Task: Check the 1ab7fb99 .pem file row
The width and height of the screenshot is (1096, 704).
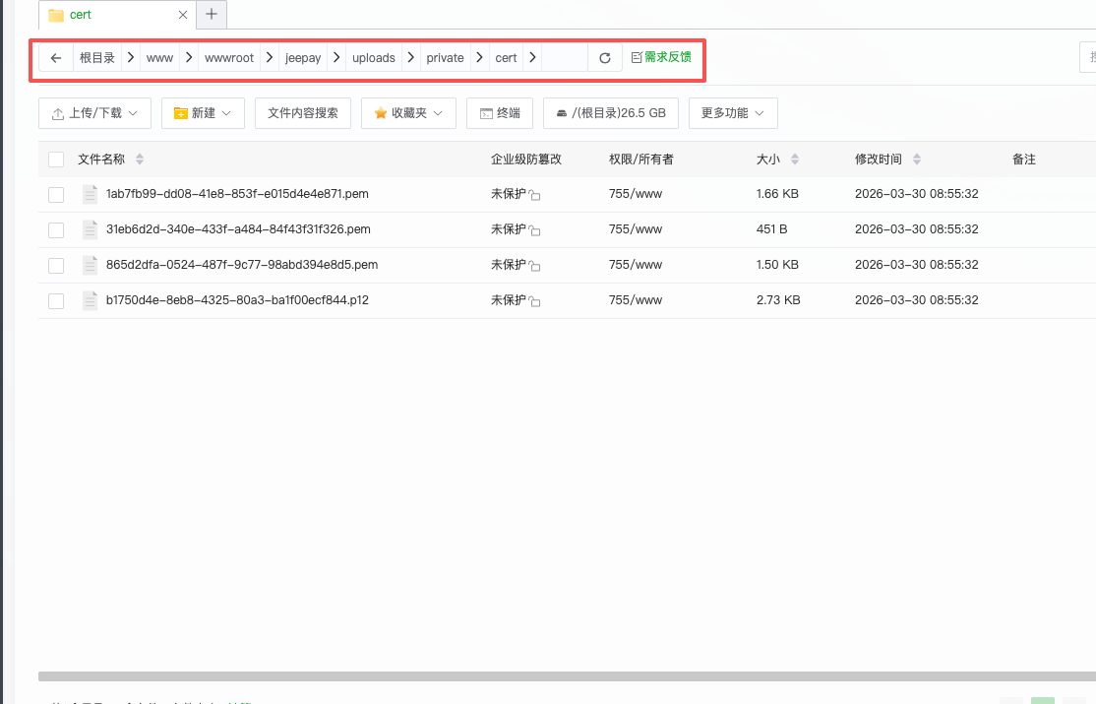Action: 56,195
